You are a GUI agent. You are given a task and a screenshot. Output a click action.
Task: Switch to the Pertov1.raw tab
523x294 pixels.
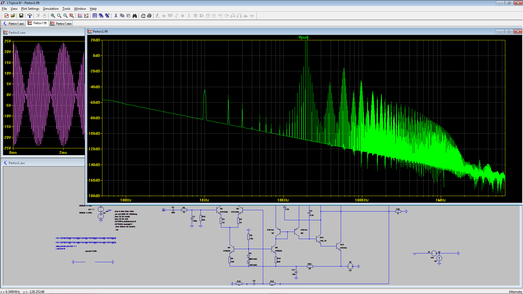(x=61, y=24)
